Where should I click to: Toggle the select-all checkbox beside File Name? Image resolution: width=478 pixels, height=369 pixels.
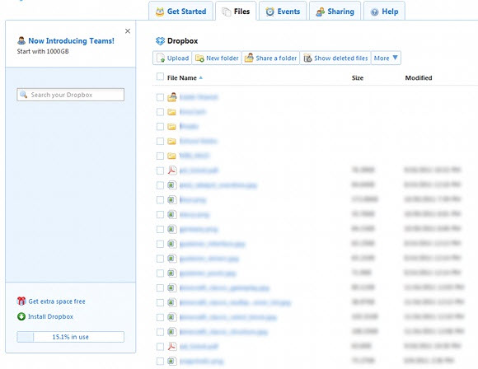pyautogui.click(x=160, y=77)
